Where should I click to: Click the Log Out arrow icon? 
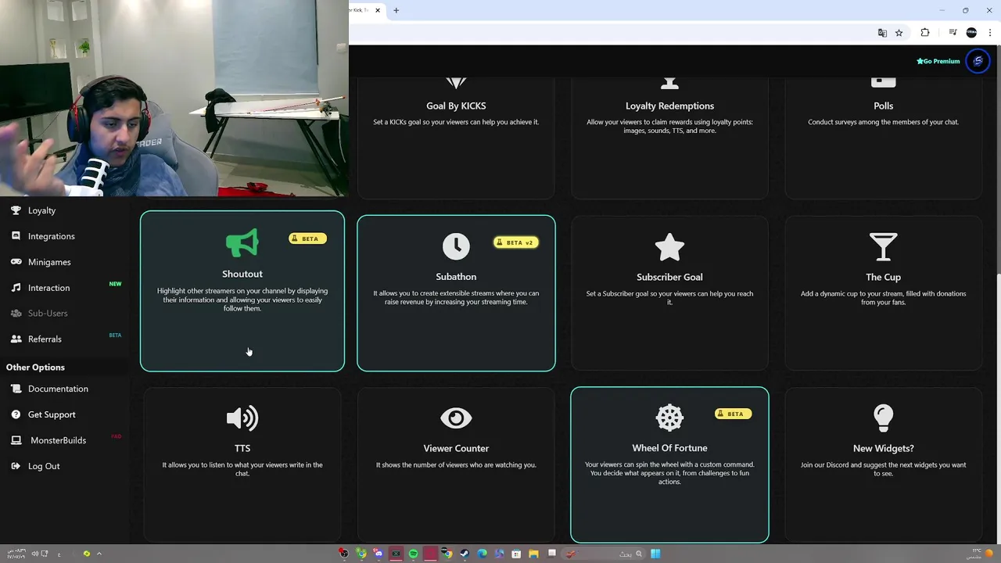16,466
